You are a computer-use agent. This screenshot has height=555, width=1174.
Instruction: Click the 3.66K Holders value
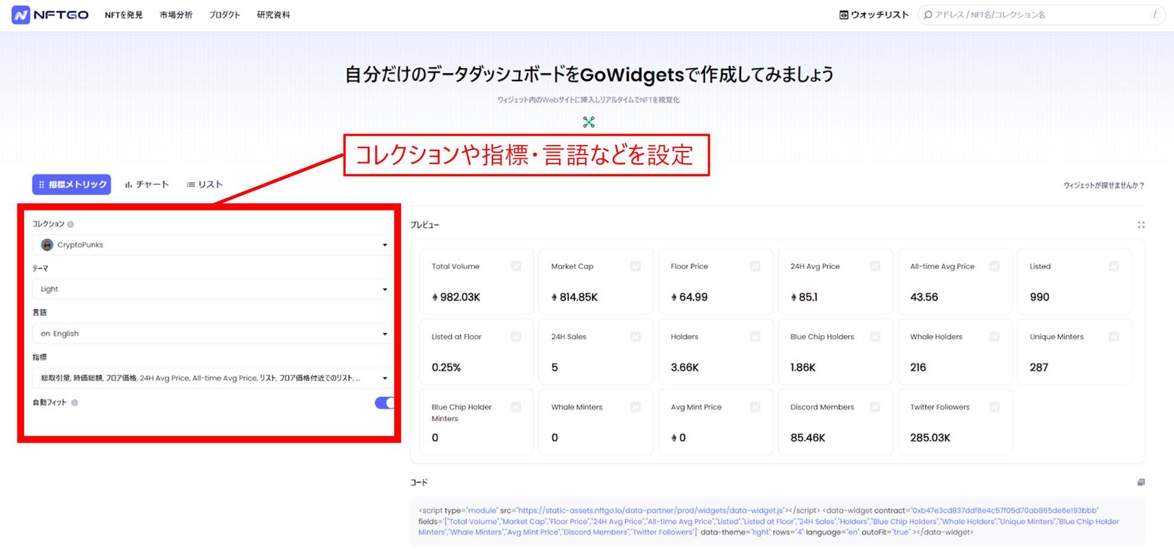(x=685, y=367)
